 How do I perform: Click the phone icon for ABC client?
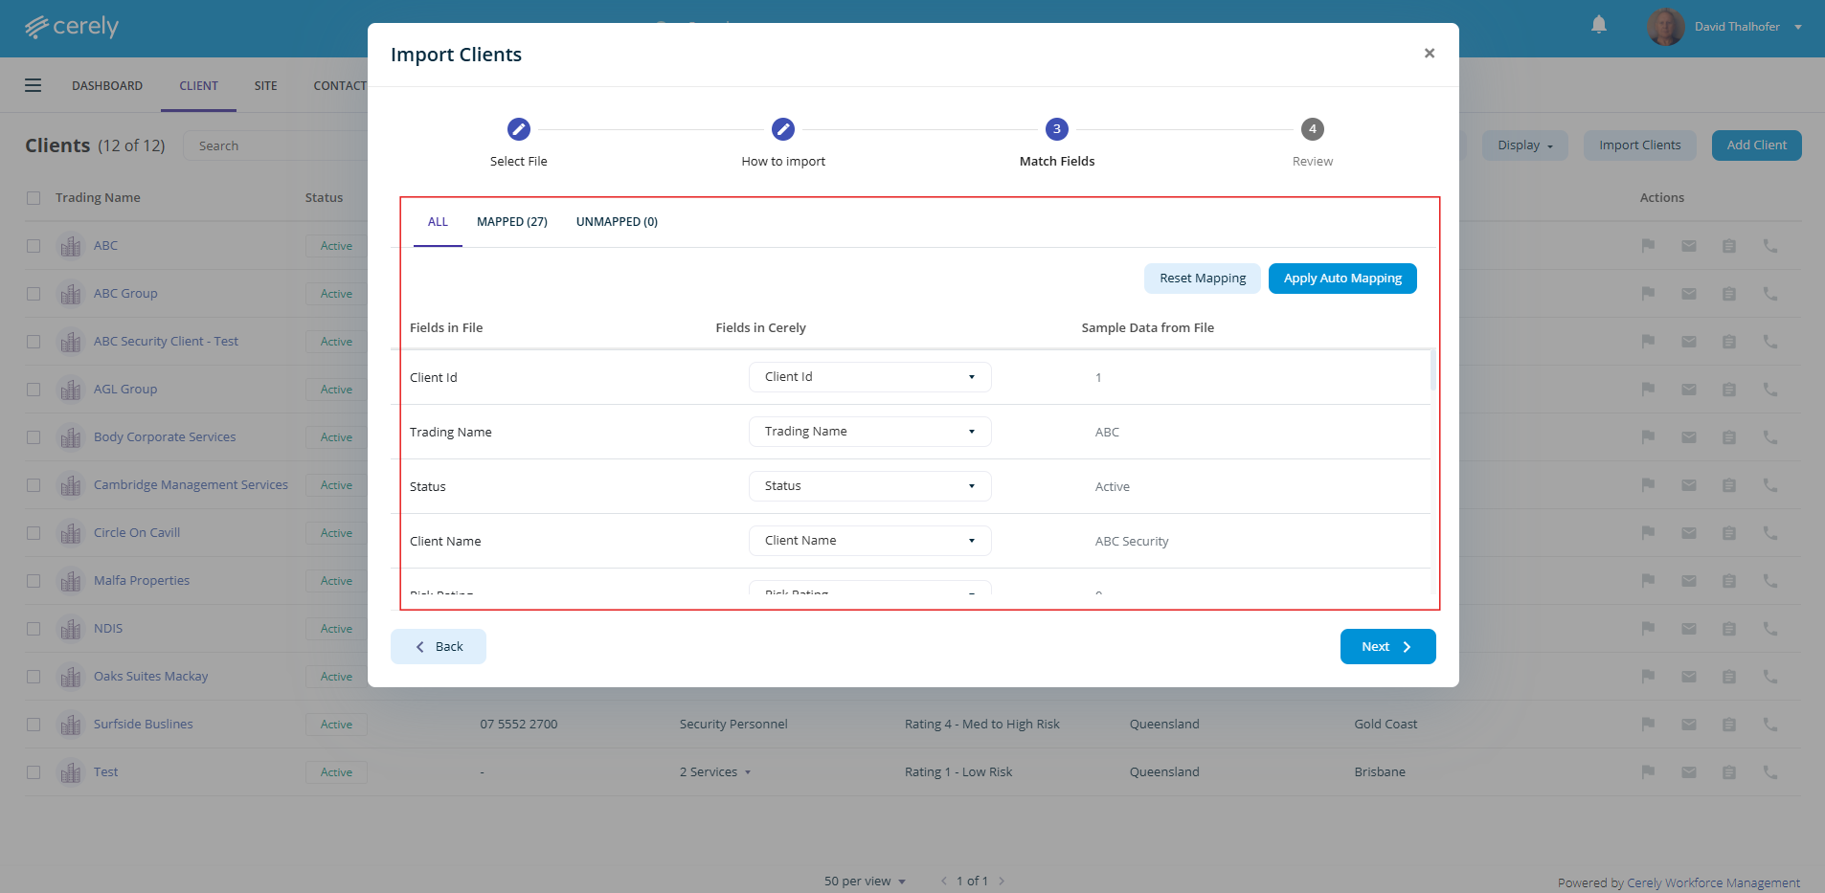1769,246
